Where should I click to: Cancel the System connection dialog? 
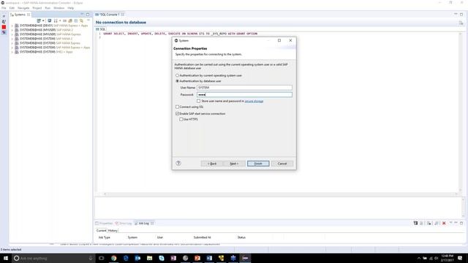coord(282,164)
